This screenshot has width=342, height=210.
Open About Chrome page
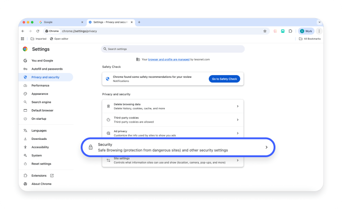point(41,184)
